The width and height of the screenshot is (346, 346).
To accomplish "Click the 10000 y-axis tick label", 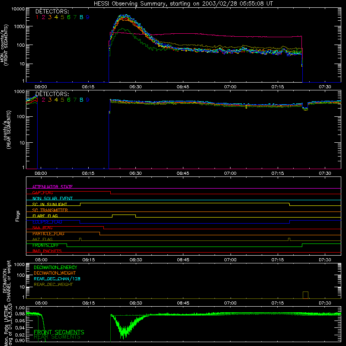I will pyautogui.click(x=18, y=9).
